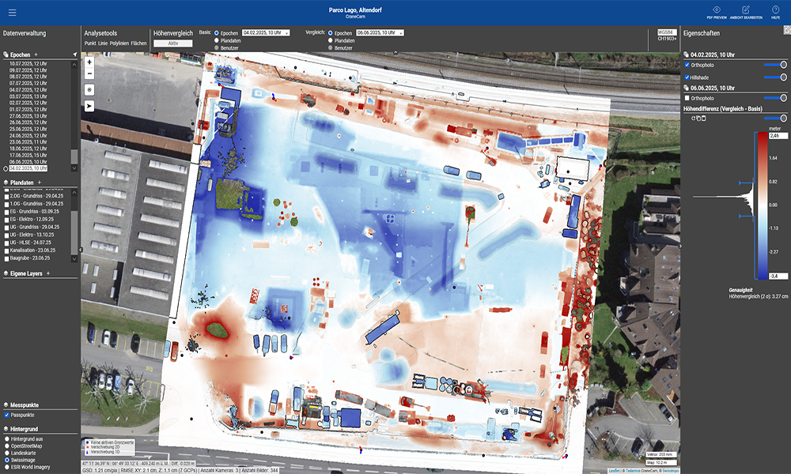Viewport: 791px width, 474px height.
Task: Zoom out of the map
Action: point(89,73)
